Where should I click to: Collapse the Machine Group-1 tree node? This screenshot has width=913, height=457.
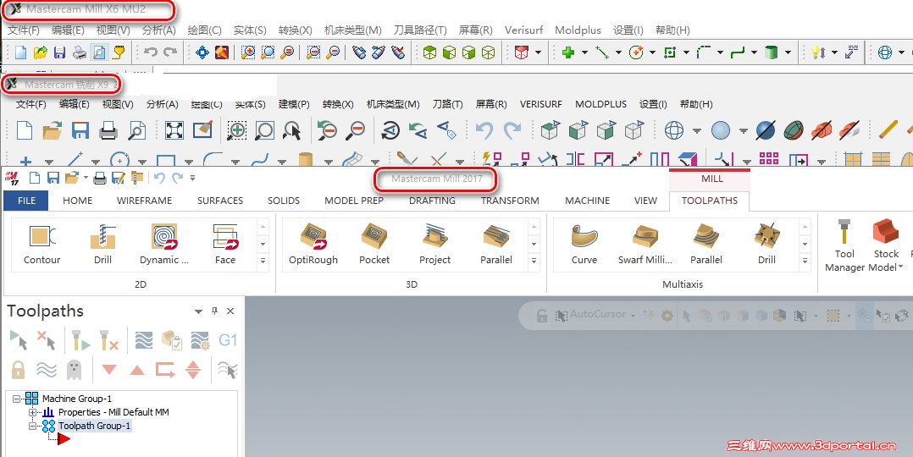coord(17,399)
